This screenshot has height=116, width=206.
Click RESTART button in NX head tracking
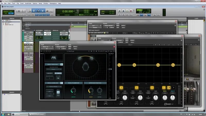click(x=50, y=73)
